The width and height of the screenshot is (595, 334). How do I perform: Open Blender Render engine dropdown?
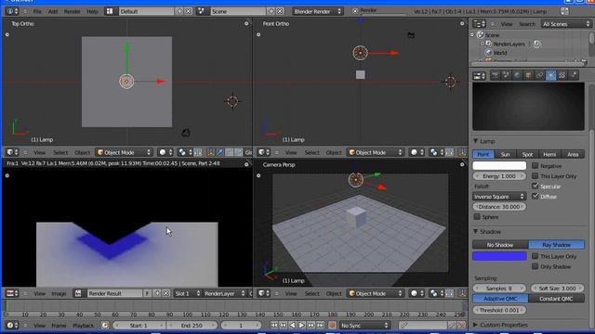point(318,11)
